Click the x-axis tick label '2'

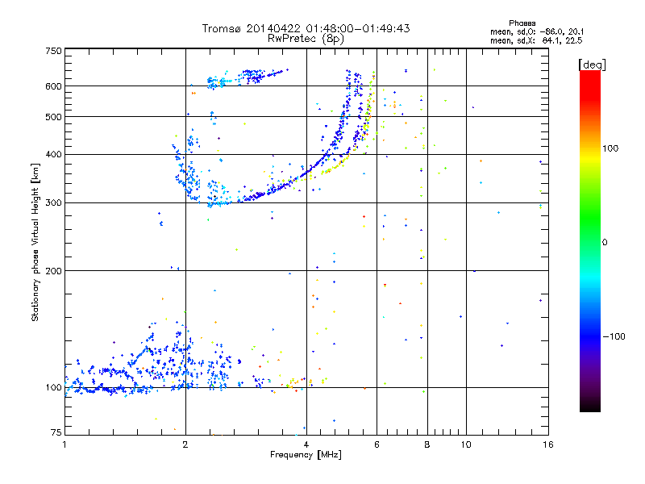coord(185,444)
